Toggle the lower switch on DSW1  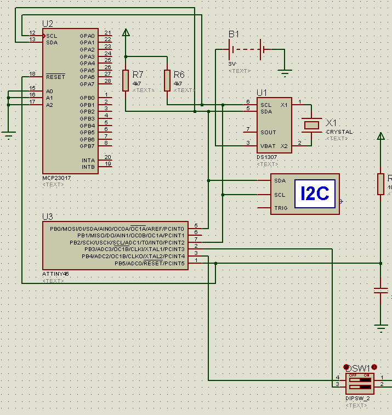point(360,385)
